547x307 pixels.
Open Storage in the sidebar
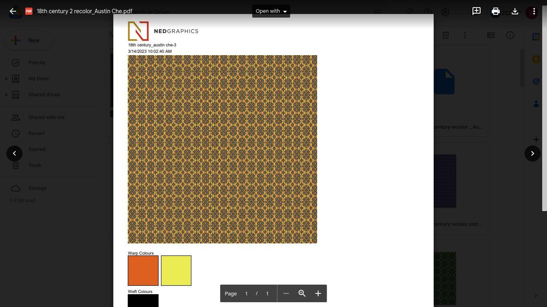(x=37, y=188)
